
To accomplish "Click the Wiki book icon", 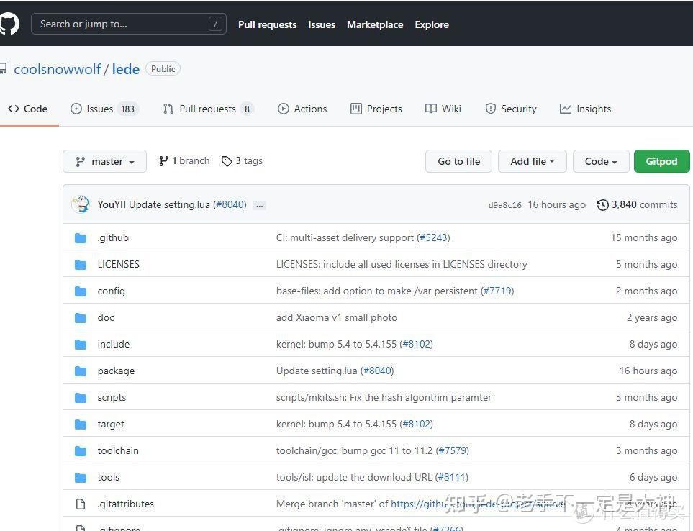I will click(x=431, y=109).
